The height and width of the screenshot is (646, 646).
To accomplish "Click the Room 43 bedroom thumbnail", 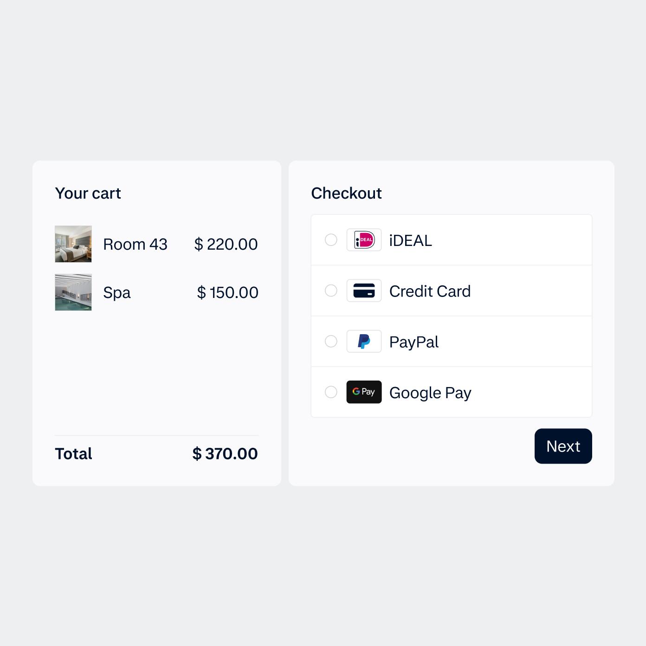I will pyautogui.click(x=73, y=244).
